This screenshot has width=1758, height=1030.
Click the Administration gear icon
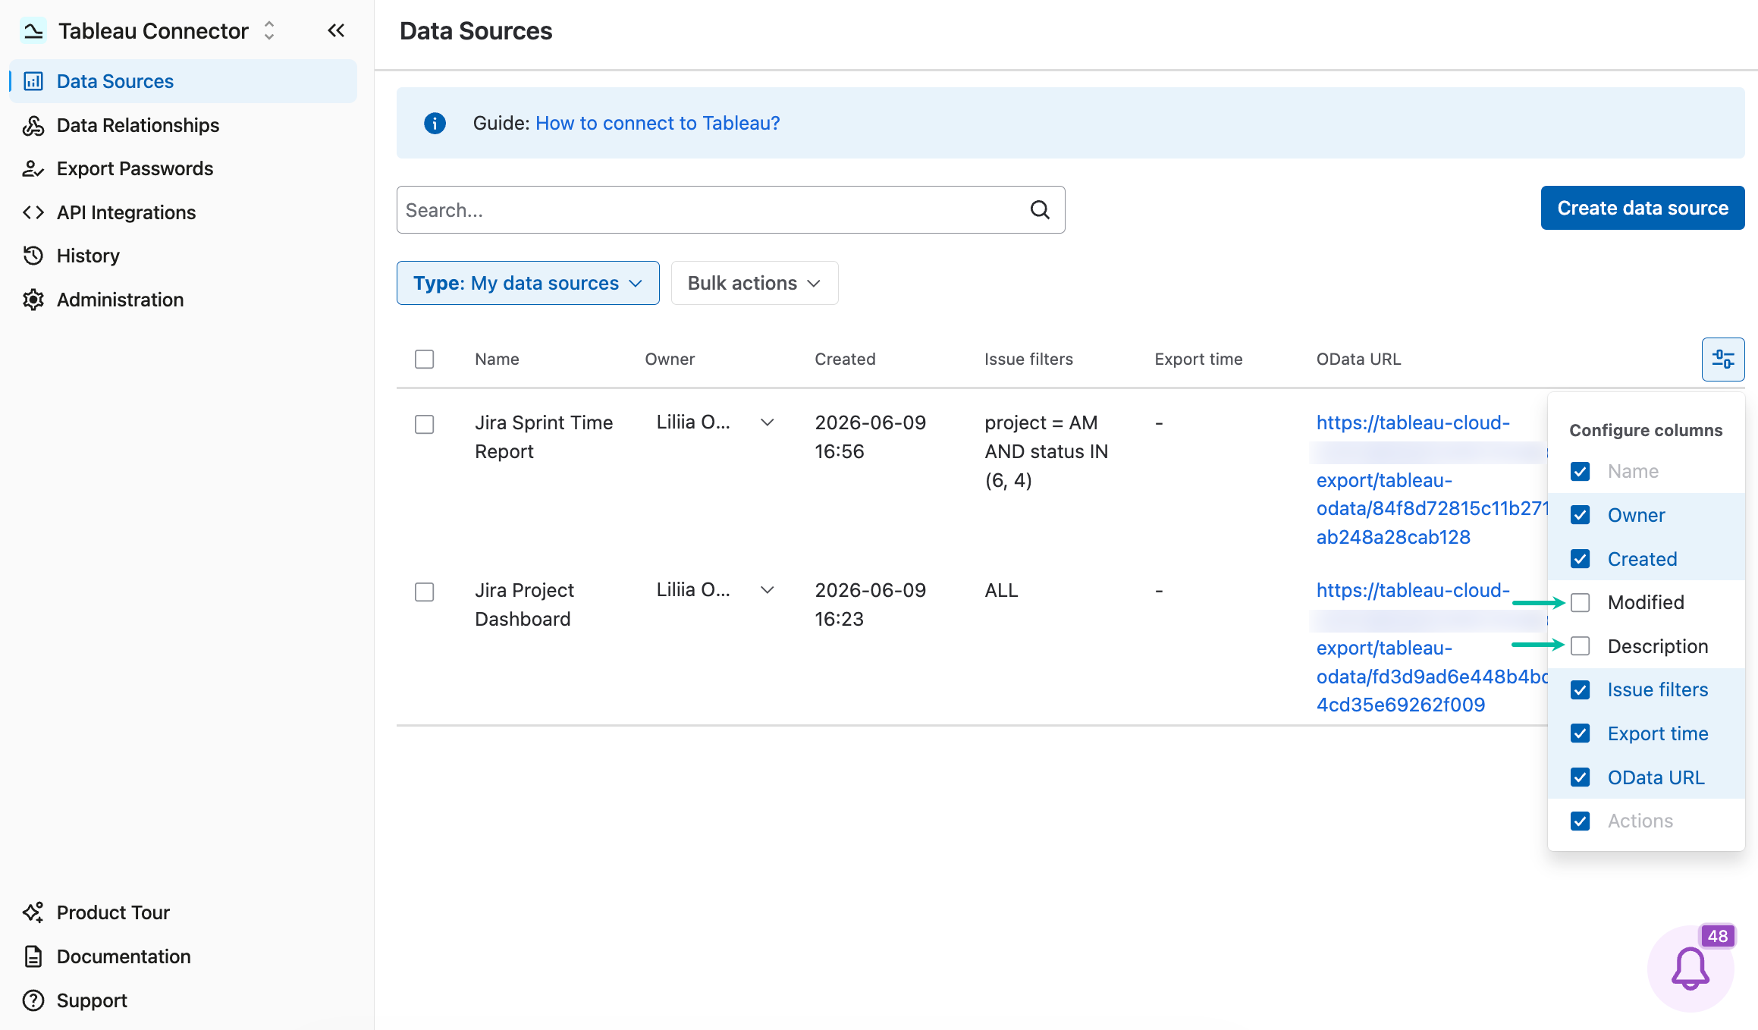tap(33, 300)
